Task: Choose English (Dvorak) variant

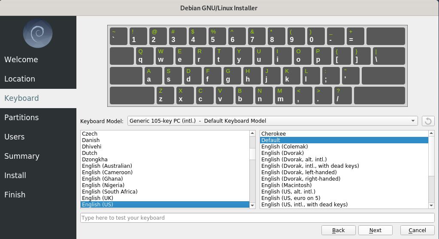Action: pyautogui.click(x=344, y=153)
